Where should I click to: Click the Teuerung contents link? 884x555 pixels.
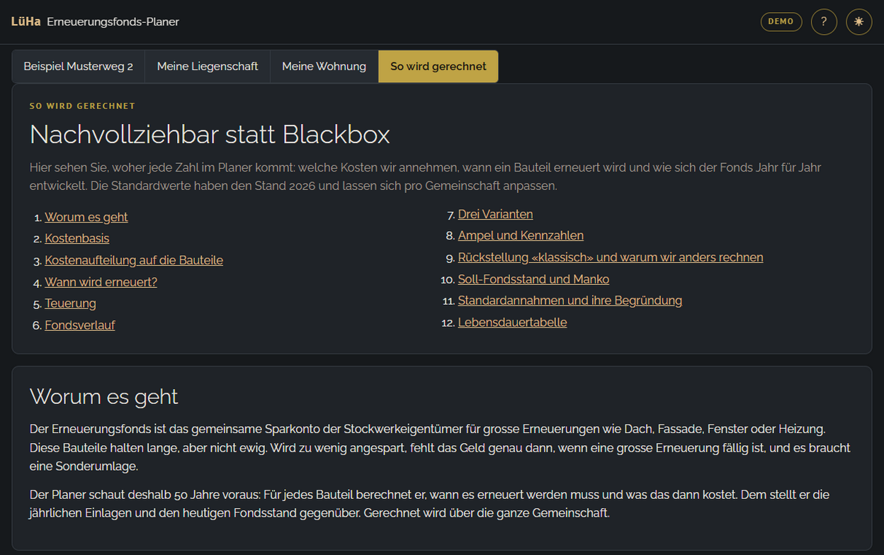pos(71,303)
